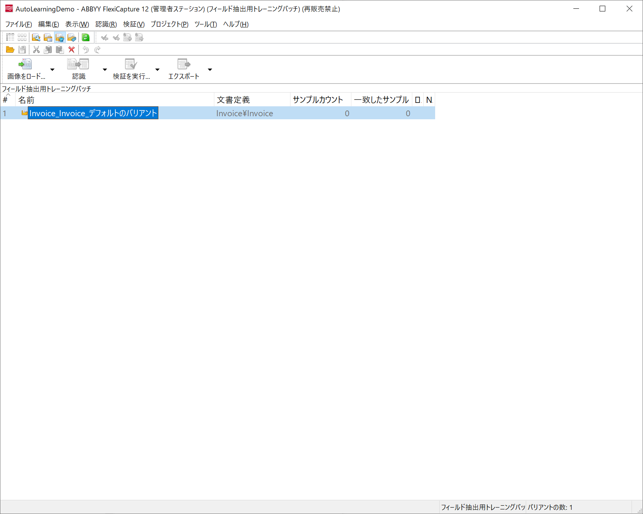The height and width of the screenshot is (514, 643).
Task: Click the scissors cut icon
Action: tap(36, 50)
